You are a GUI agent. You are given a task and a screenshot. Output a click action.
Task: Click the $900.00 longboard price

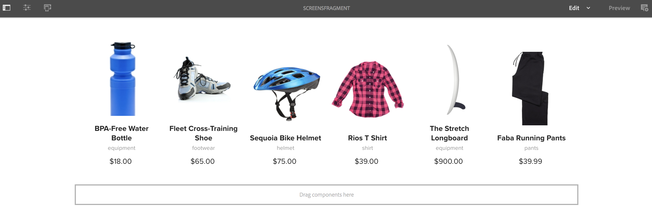pyautogui.click(x=448, y=161)
